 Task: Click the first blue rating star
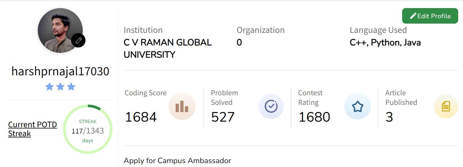pyautogui.click(x=49, y=87)
